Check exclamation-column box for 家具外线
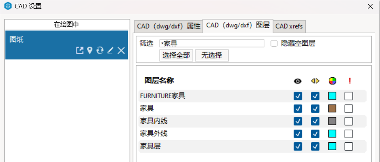 349,133
